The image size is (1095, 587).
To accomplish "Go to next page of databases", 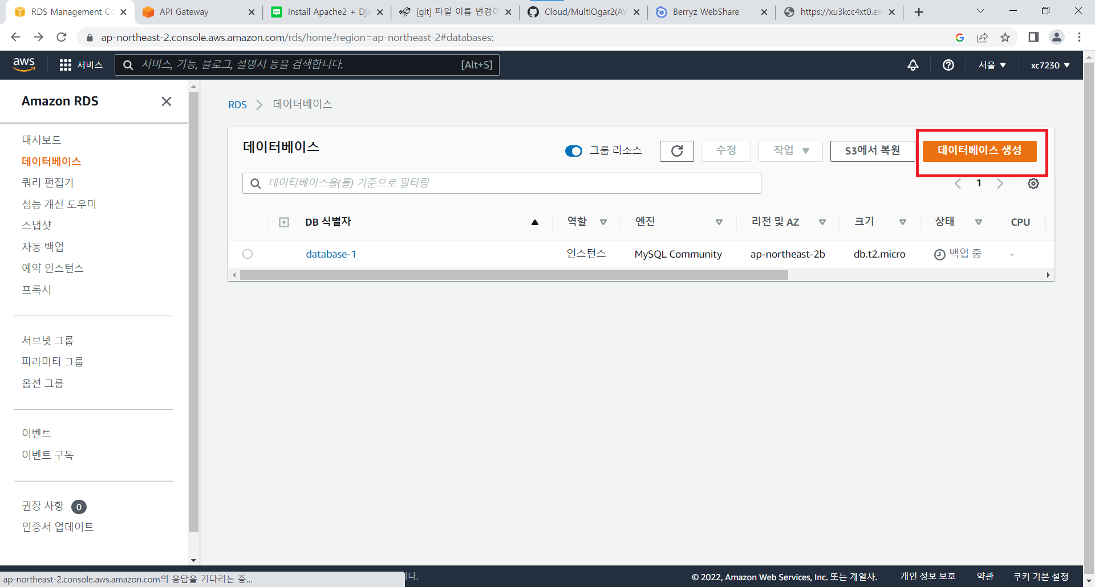I will pos(1000,184).
